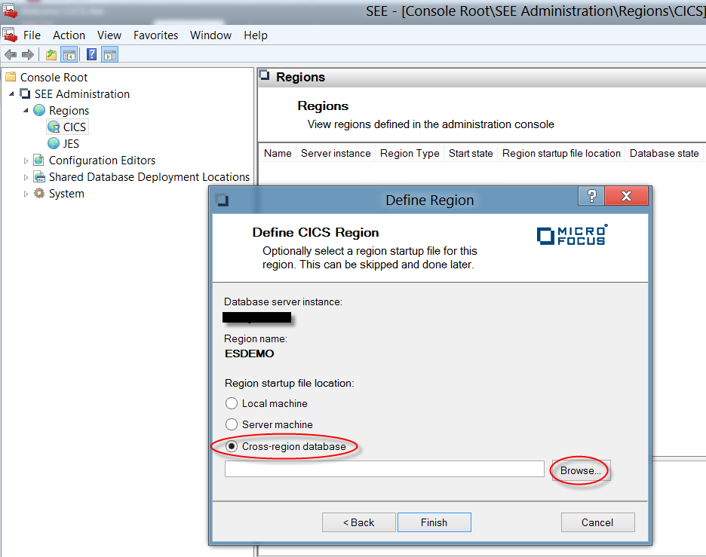
Task: Toggle the Show/Hide Console Tree icon
Action: tap(69, 55)
